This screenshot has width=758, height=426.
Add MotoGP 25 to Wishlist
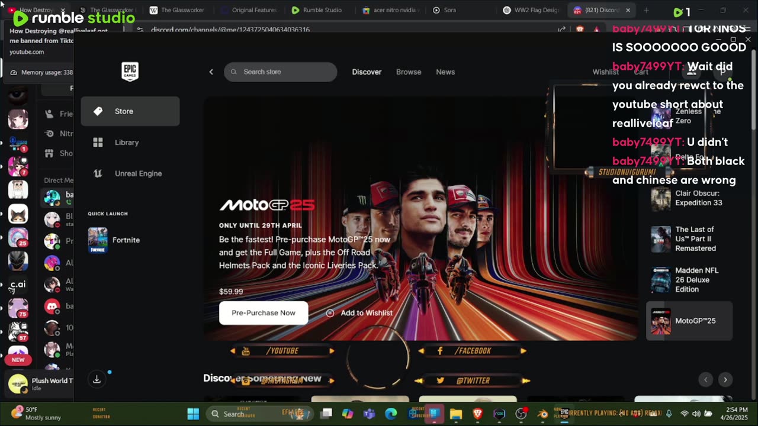(359, 313)
